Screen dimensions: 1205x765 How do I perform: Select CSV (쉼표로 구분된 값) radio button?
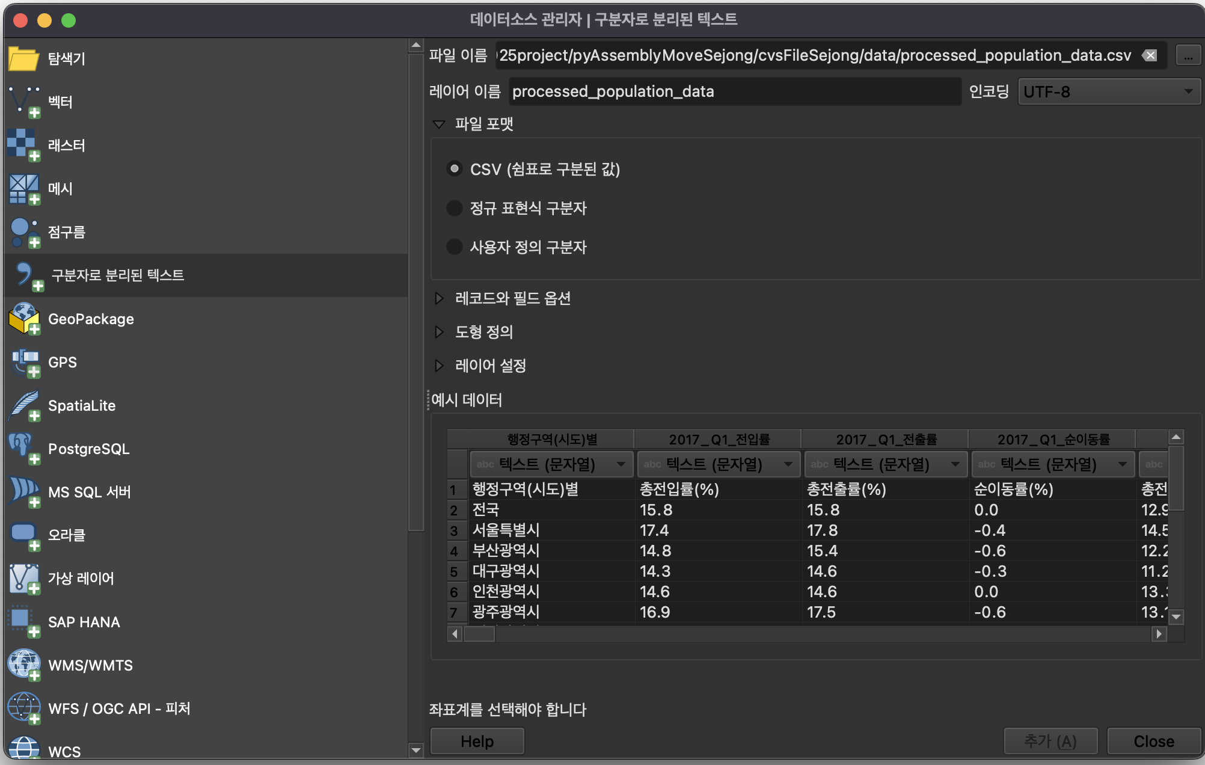click(x=455, y=169)
